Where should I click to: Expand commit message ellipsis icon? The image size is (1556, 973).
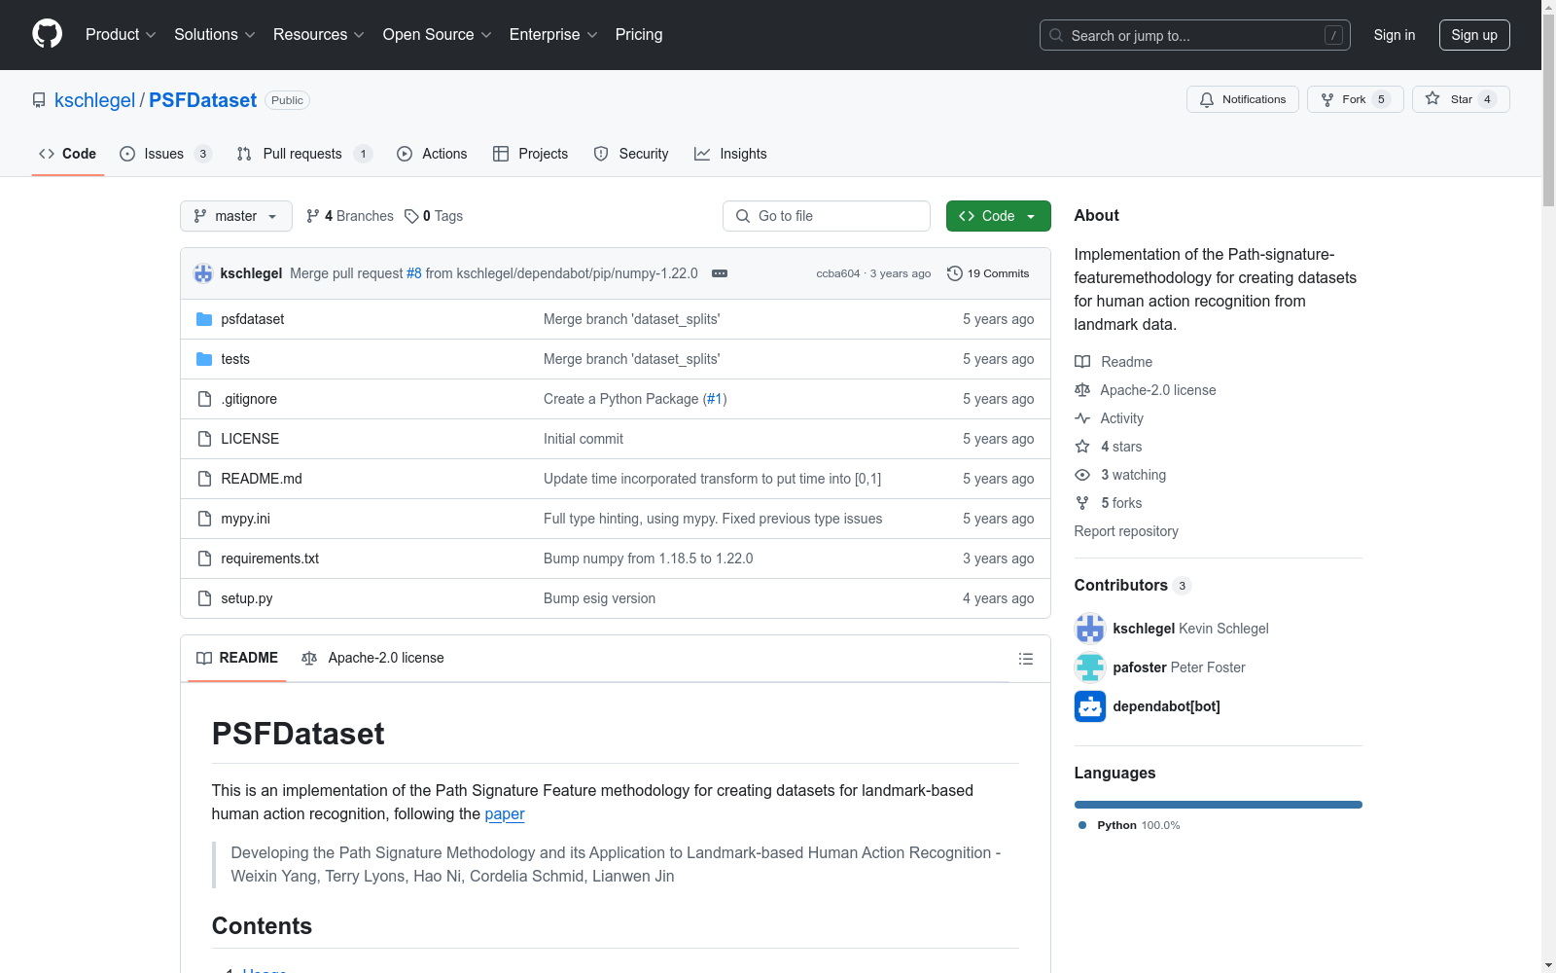720,273
